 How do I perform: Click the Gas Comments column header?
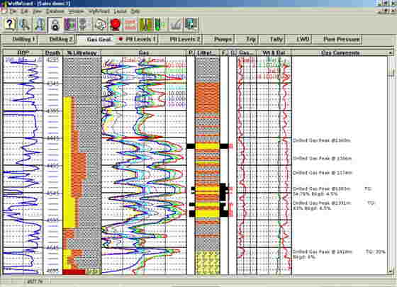coord(340,53)
